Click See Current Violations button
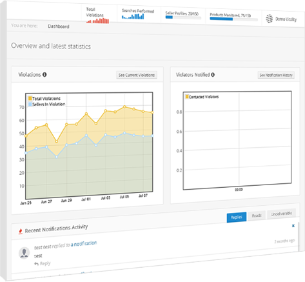The width and height of the screenshot is (305, 282). pos(137,75)
